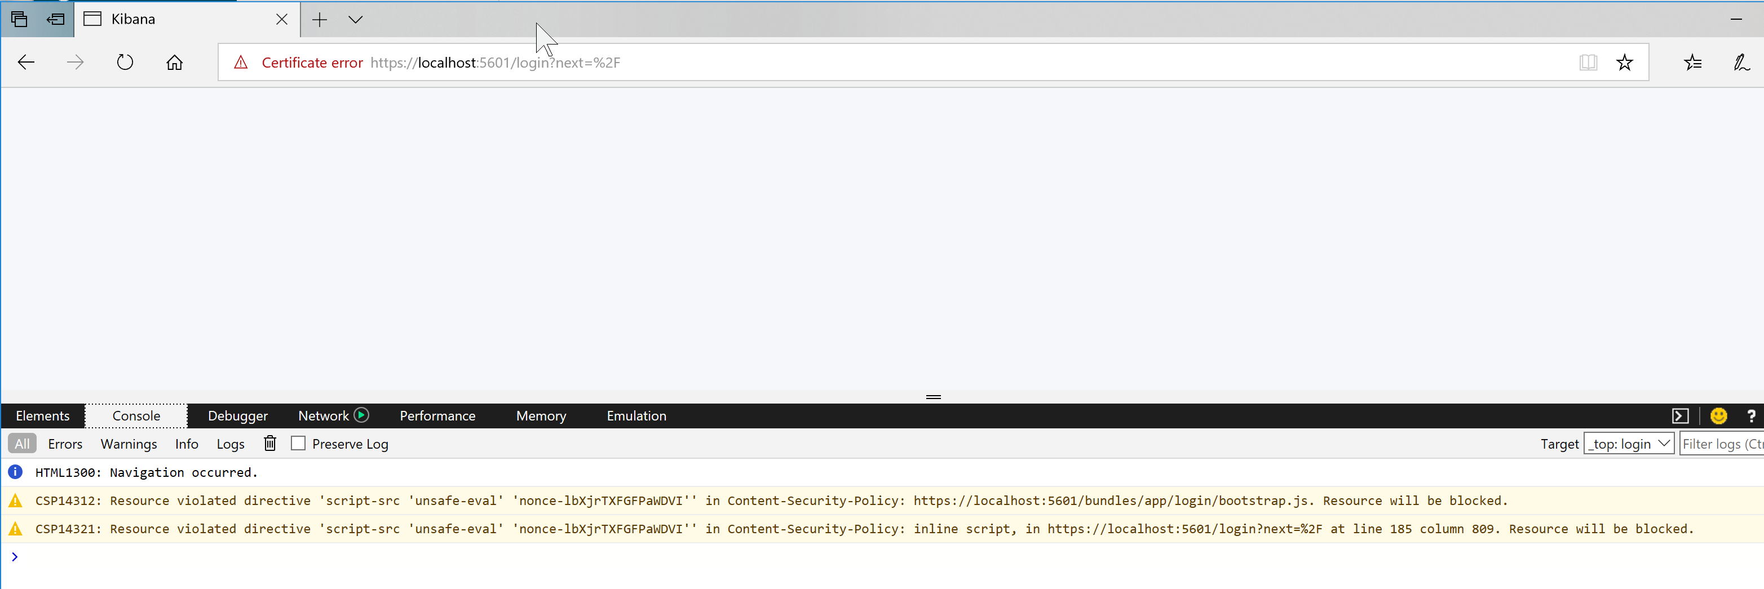
Task: Minimize the browser window
Action: click(x=1736, y=19)
